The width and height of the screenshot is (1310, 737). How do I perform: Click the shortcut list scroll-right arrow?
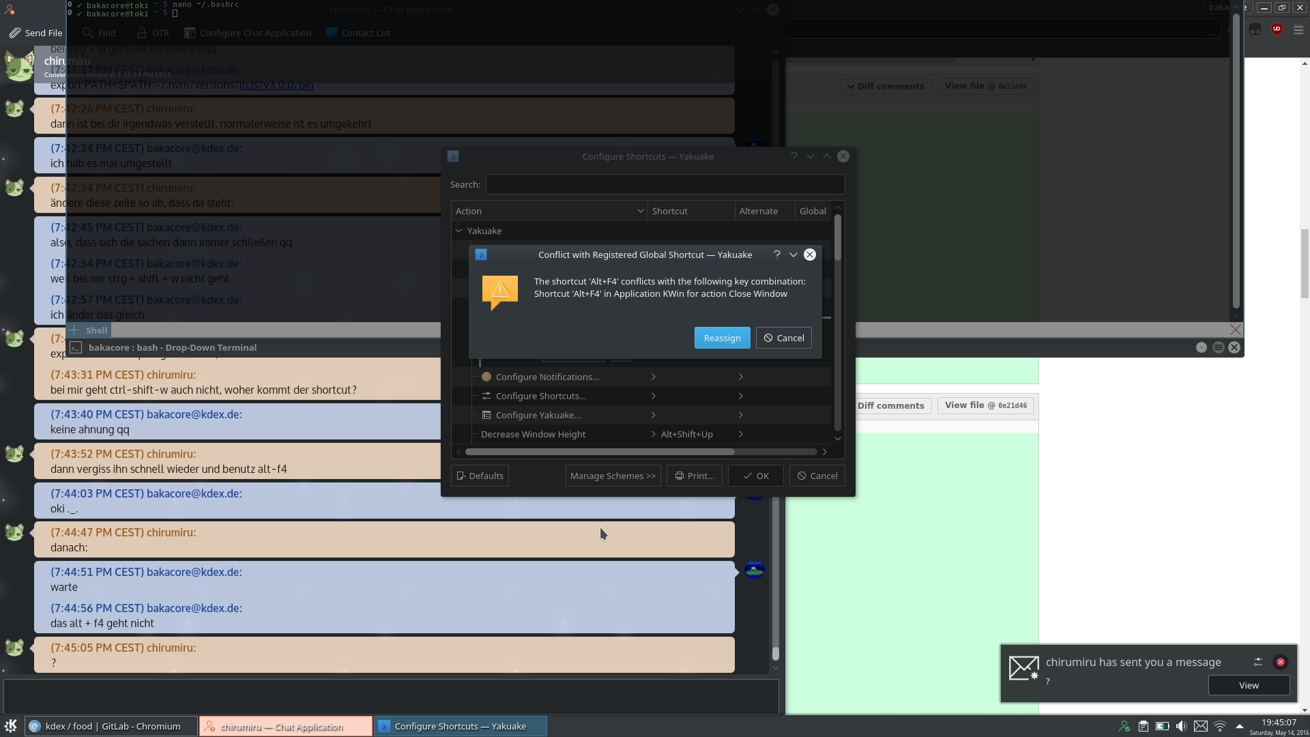(x=825, y=452)
